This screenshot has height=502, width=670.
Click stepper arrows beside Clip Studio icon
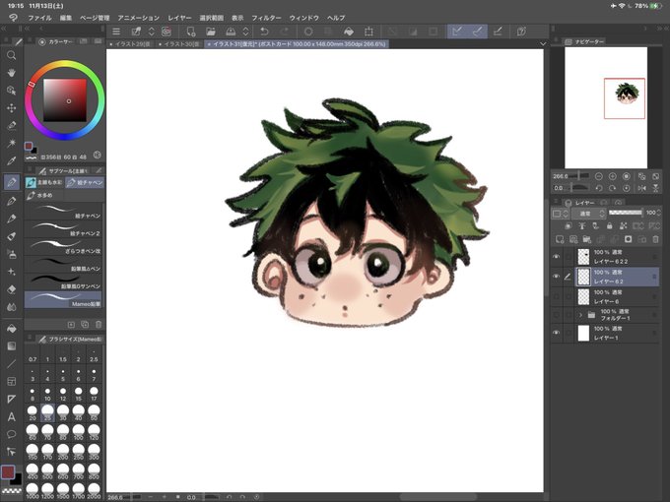tap(152, 31)
